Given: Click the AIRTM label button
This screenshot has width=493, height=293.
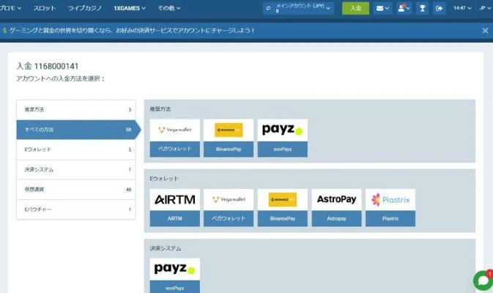Looking at the screenshot, I should point(175,218).
